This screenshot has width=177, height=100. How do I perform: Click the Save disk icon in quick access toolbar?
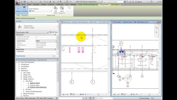(25, 2)
